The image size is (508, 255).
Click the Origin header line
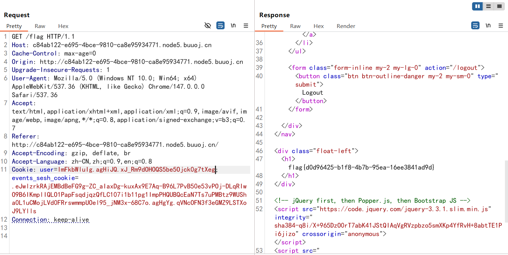pyautogui.click(x=128, y=62)
